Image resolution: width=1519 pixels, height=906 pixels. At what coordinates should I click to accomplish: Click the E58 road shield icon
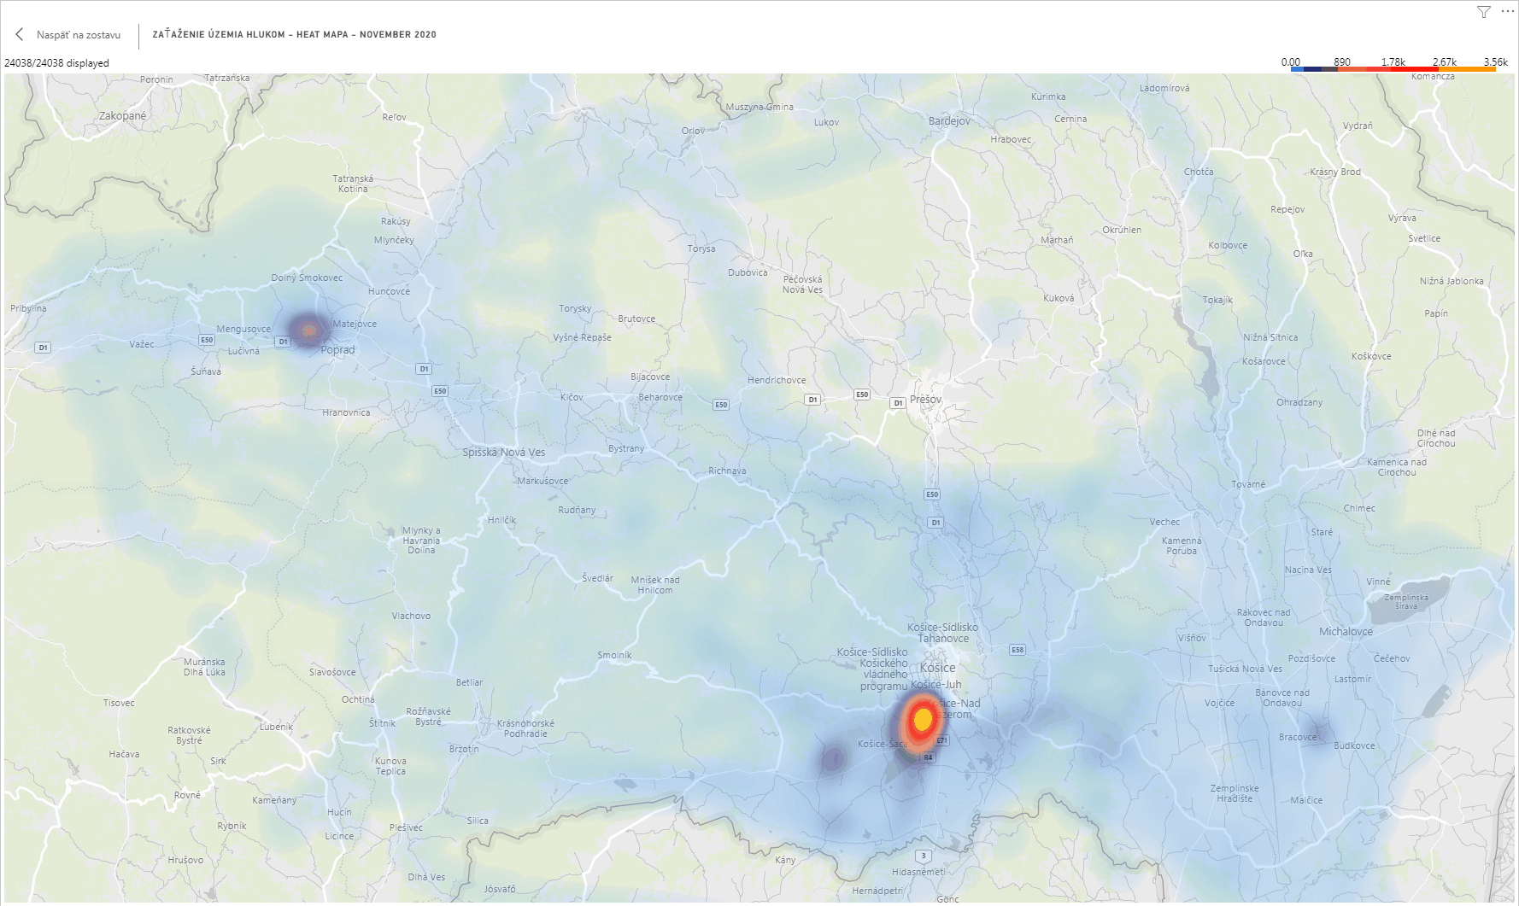click(1017, 650)
